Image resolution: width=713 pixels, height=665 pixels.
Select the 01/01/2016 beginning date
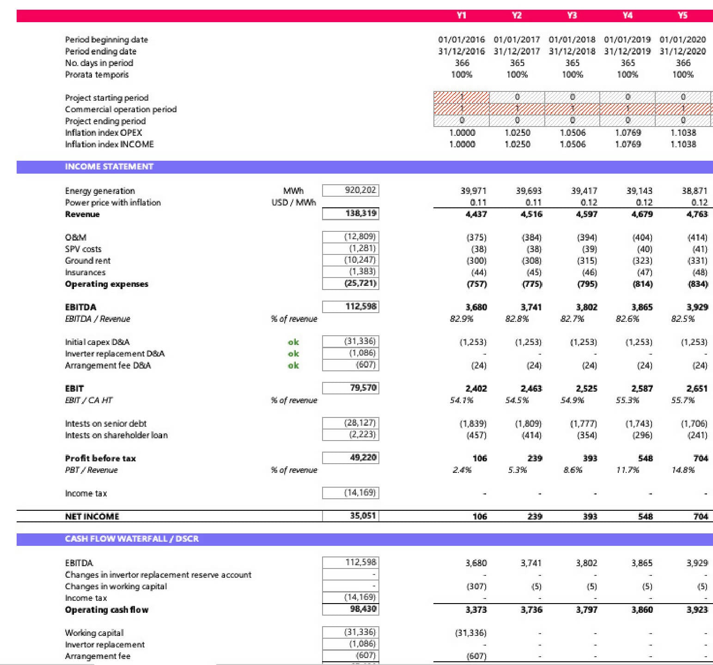(x=462, y=40)
